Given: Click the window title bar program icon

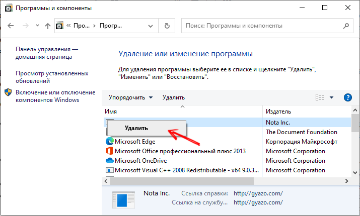Looking at the screenshot, I should [x=9, y=8].
